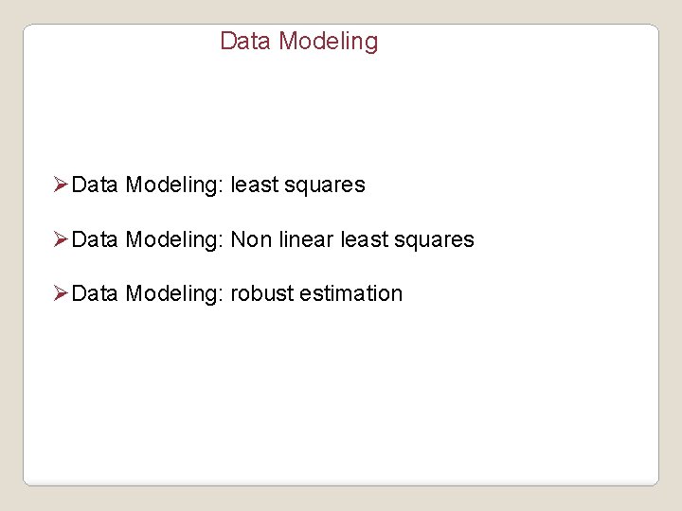Click "Data" in the robust estimation bullet

pos(94,293)
